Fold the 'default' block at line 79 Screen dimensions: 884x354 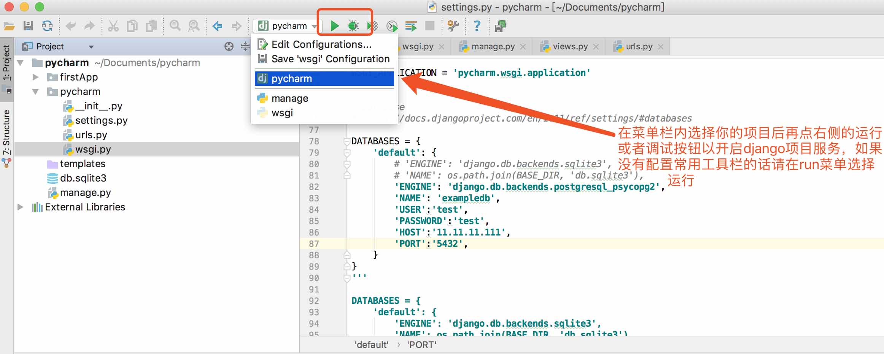[x=347, y=153]
